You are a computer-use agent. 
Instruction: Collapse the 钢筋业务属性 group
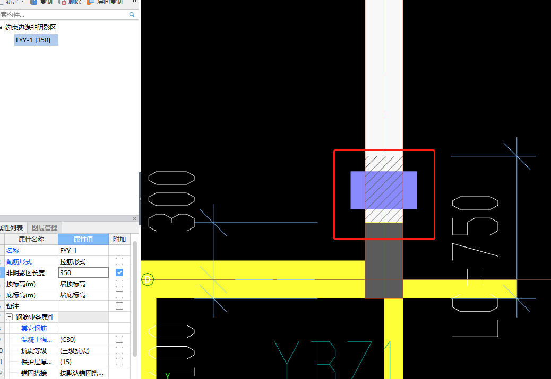click(x=10, y=317)
